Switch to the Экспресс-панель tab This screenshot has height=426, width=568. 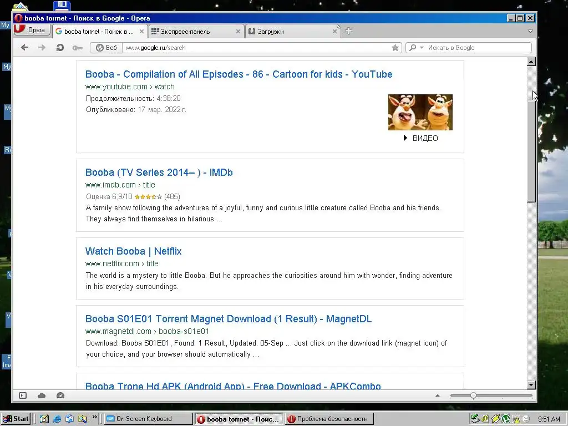point(196,32)
